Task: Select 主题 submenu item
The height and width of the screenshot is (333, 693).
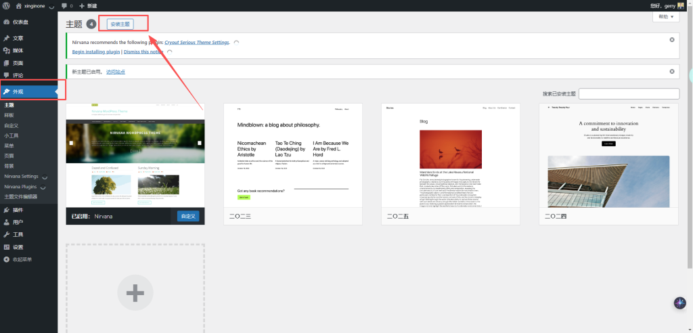Action: 9,106
